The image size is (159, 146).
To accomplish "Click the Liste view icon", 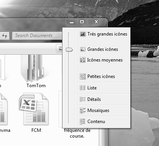I will (83, 88).
